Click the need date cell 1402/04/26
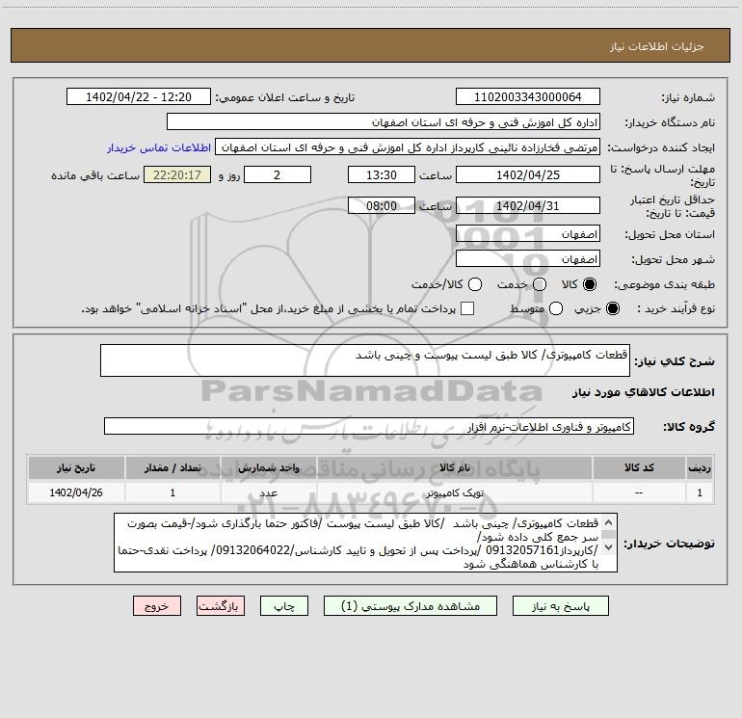Image resolution: width=742 pixels, height=718 pixels. (76, 492)
